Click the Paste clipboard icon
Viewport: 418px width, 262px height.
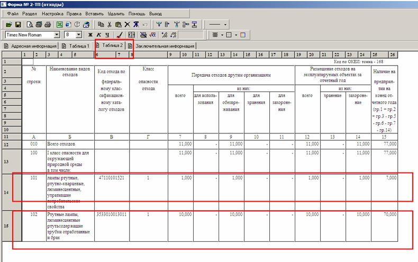coord(119,24)
